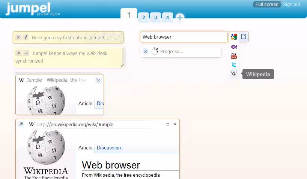Choose the Twitter search icon
Image resolution: width=307 pixels, height=179 pixels.
point(234,65)
